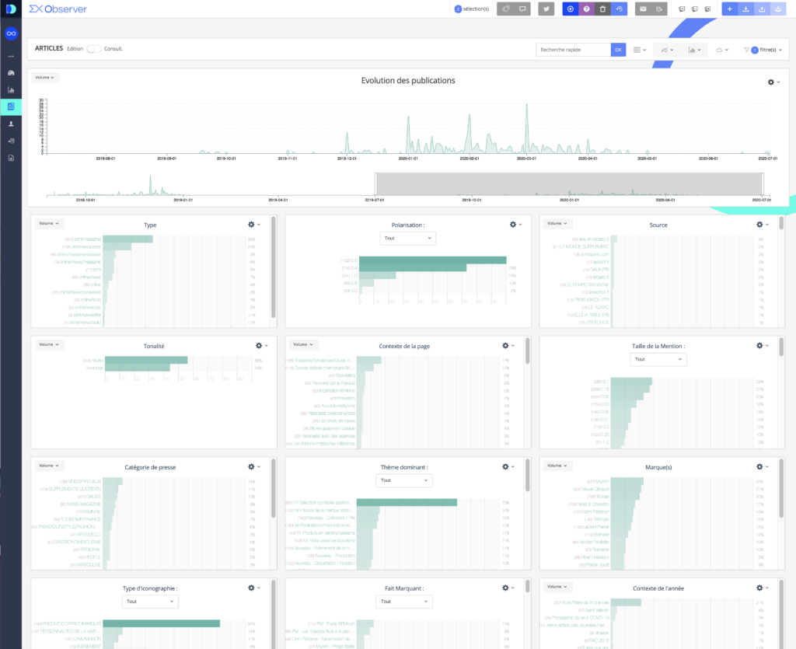Open the table view dropdown near search
The height and width of the screenshot is (649, 796).
coord(640,50)
